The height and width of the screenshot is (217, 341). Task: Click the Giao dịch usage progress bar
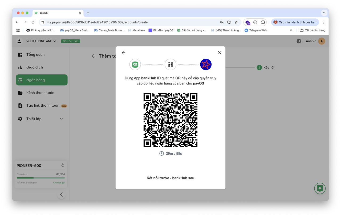(41, 178)
